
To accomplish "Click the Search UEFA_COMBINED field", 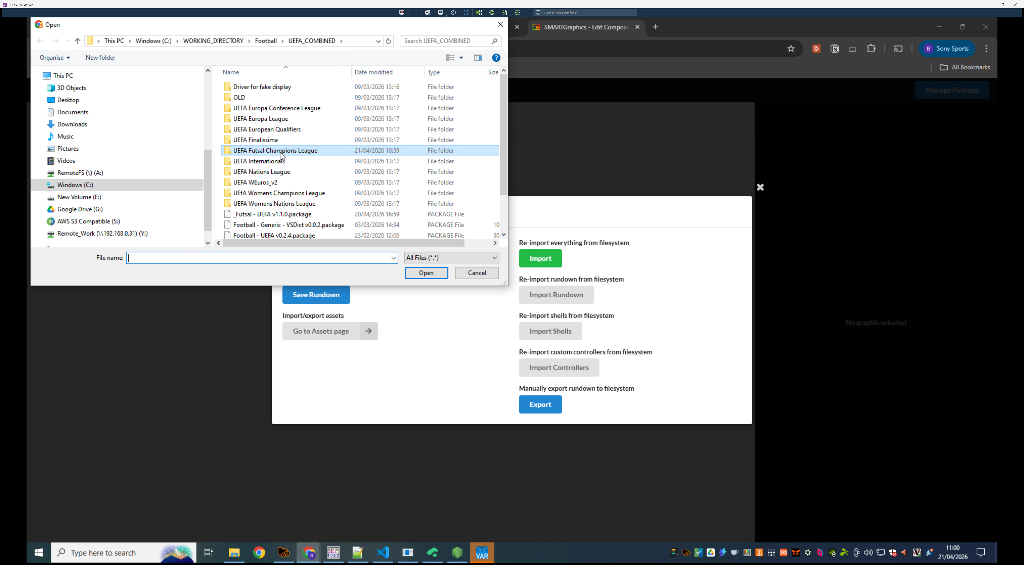I will pyautogui.click(x=445, y=41).
